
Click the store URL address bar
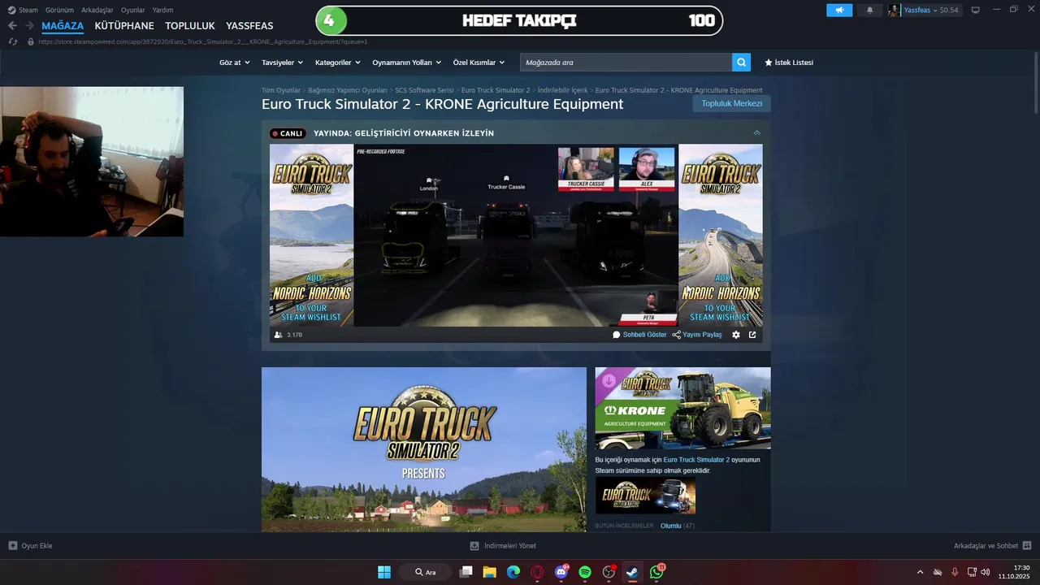[x=203, y=41]
